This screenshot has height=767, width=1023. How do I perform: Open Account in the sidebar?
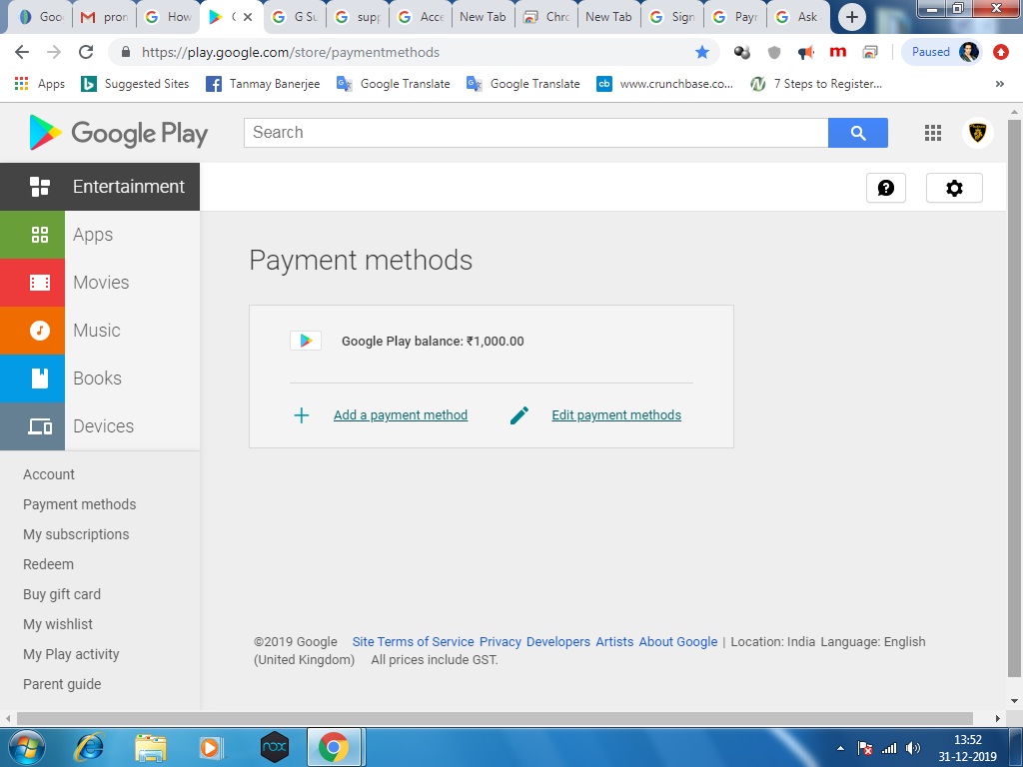point(49,474)
